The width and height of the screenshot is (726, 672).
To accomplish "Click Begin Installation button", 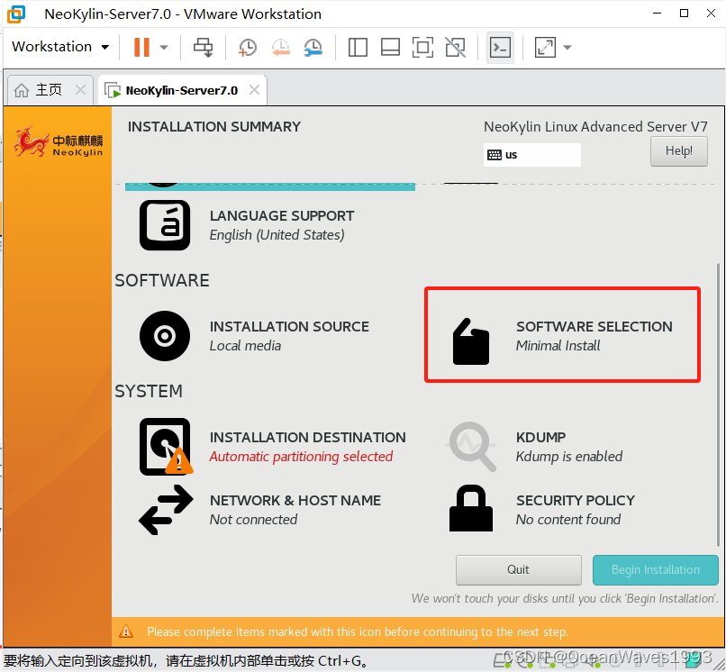I will click(x=656, y=569).
